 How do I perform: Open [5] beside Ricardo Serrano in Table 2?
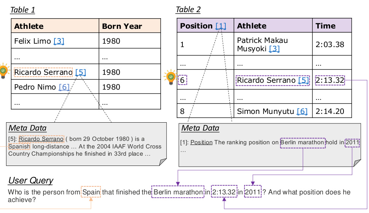(304, 80)
